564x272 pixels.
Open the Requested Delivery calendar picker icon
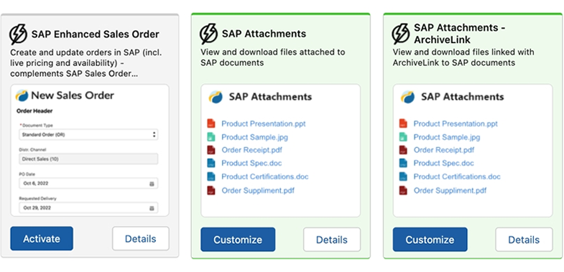point(152,208)
